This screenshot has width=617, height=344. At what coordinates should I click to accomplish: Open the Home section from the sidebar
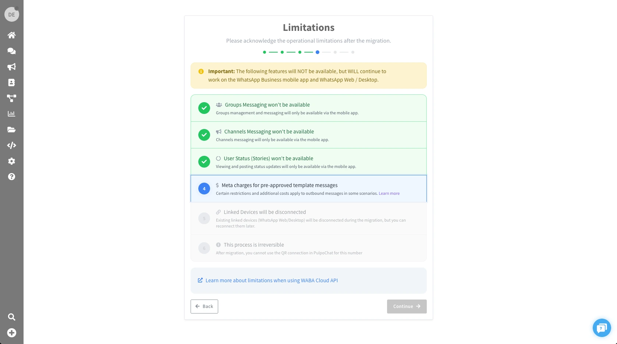11,35
